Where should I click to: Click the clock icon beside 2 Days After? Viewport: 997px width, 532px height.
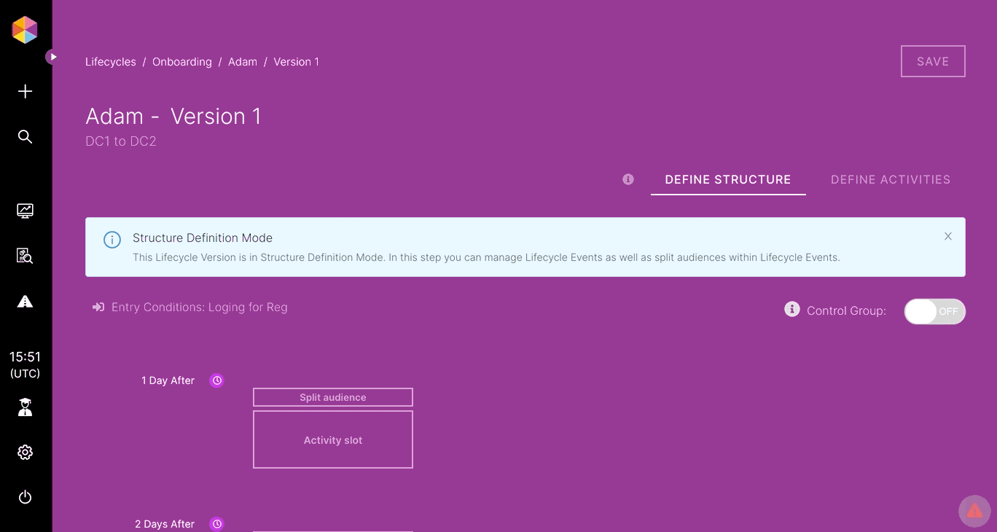coord(216,524)
